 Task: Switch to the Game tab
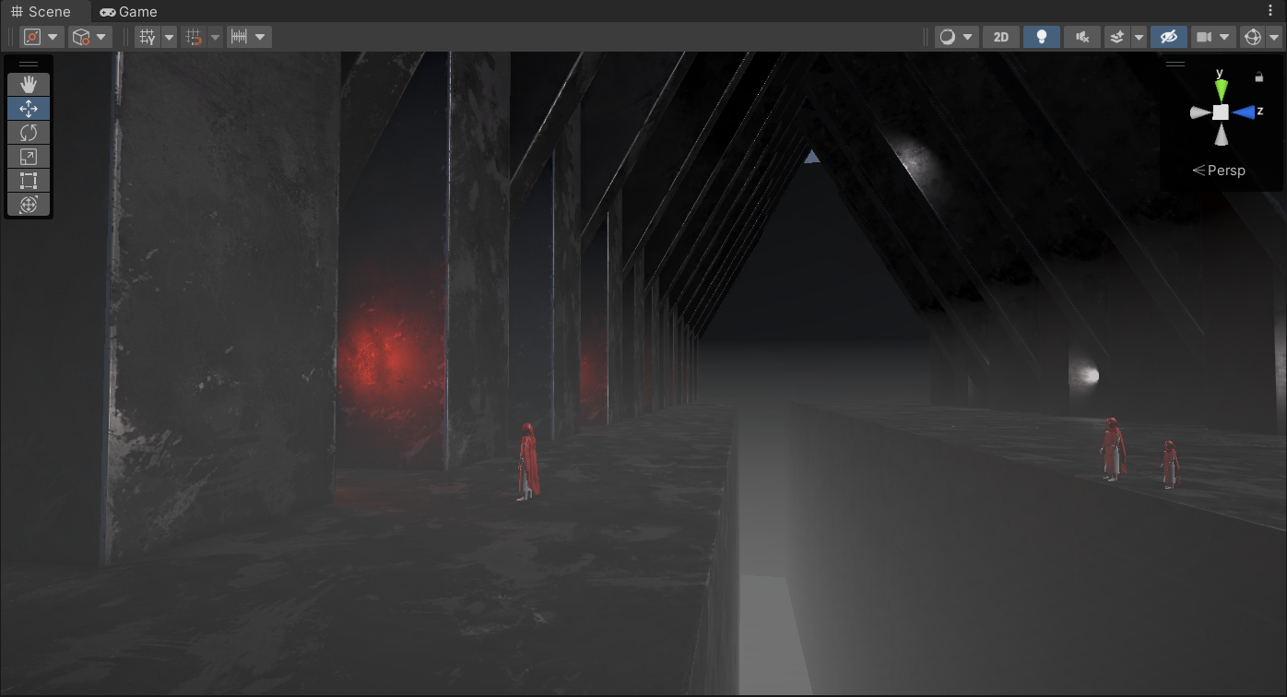click(x=129, y=12)
